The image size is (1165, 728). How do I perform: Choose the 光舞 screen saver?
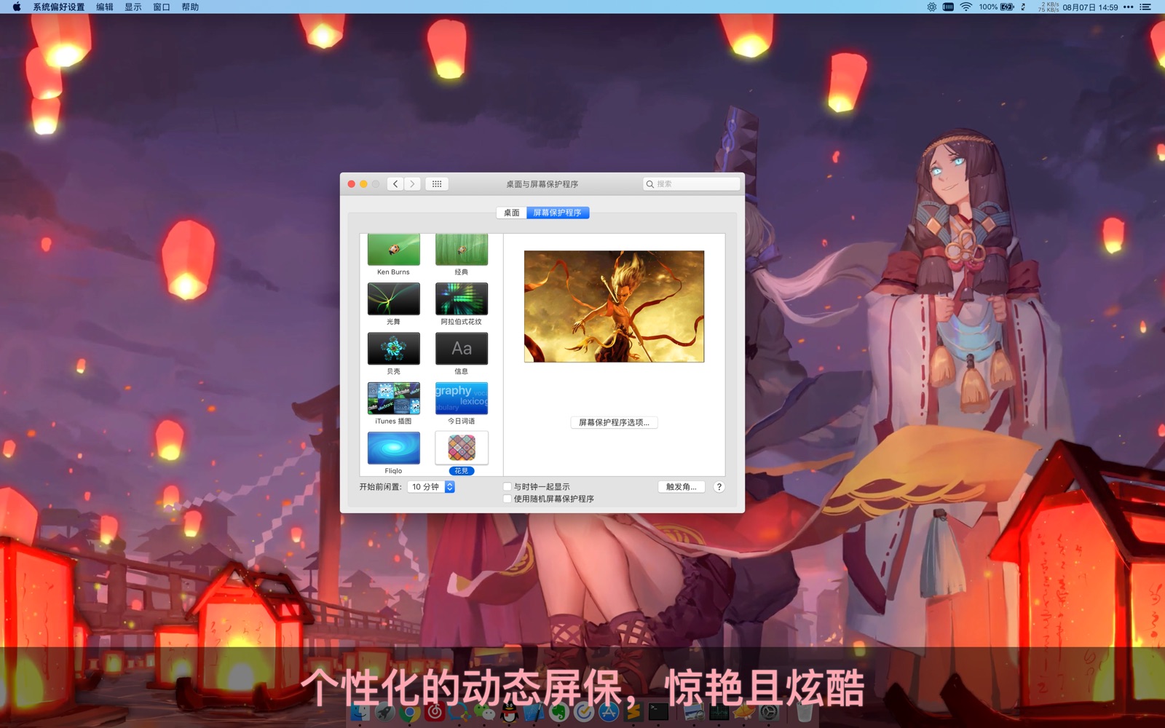[393, 298]
